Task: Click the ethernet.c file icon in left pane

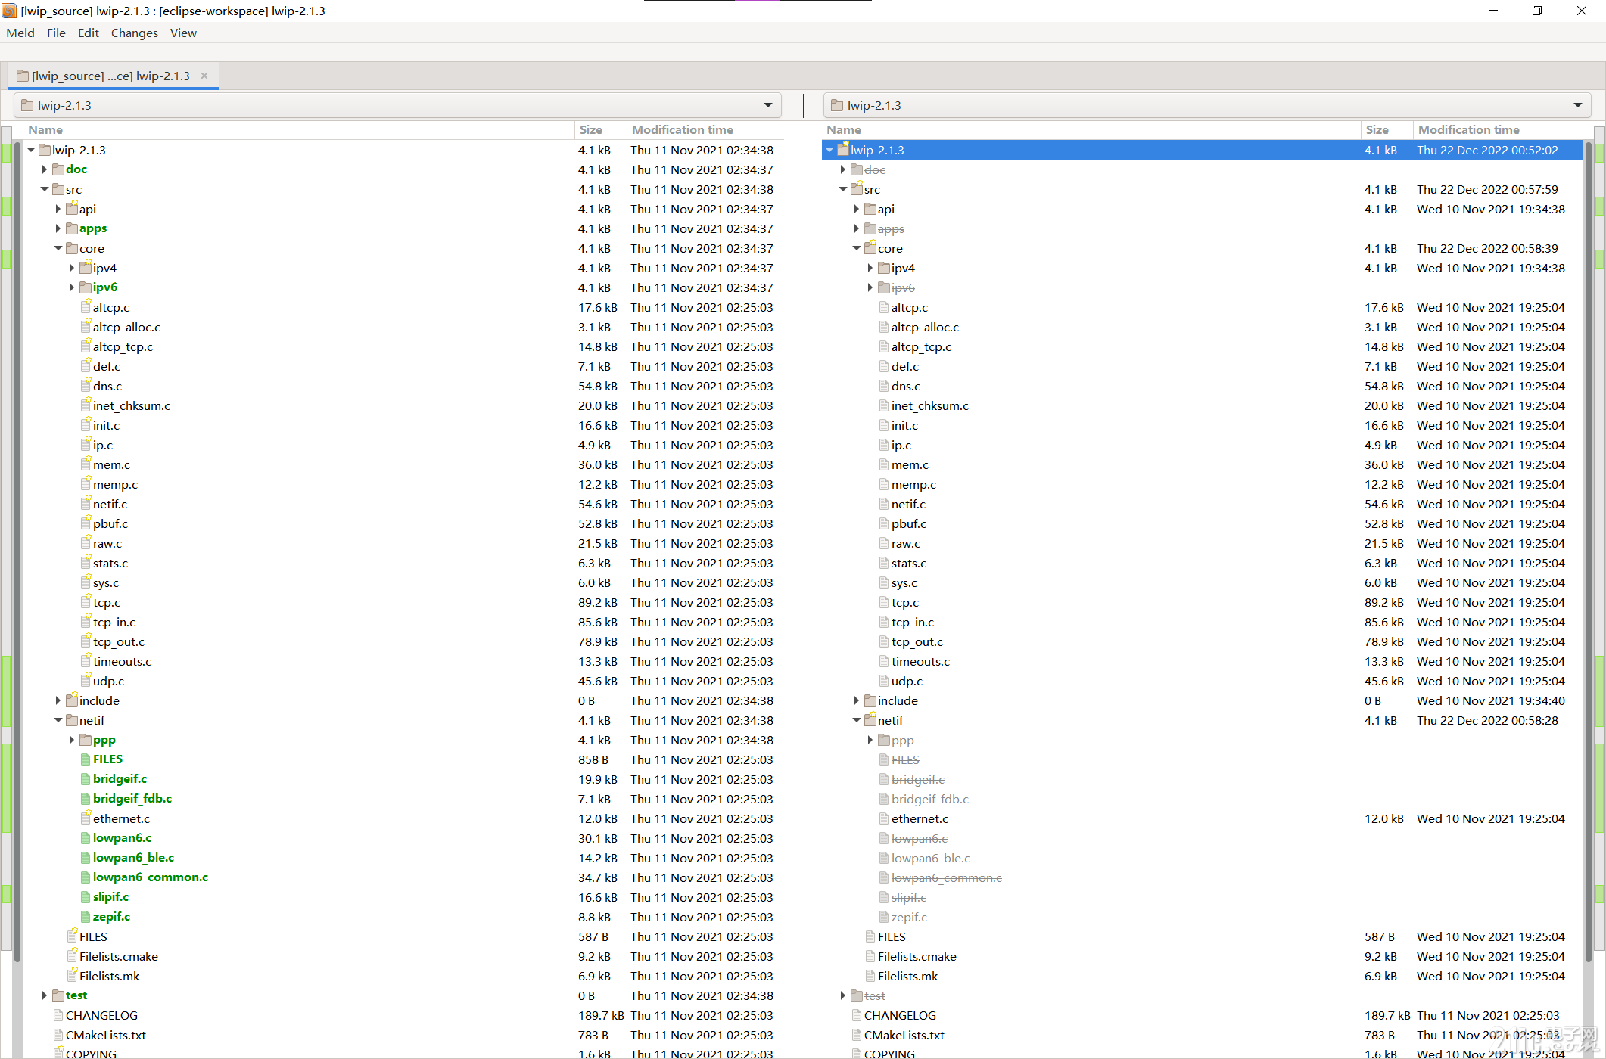Action: (x=86, y=818)
